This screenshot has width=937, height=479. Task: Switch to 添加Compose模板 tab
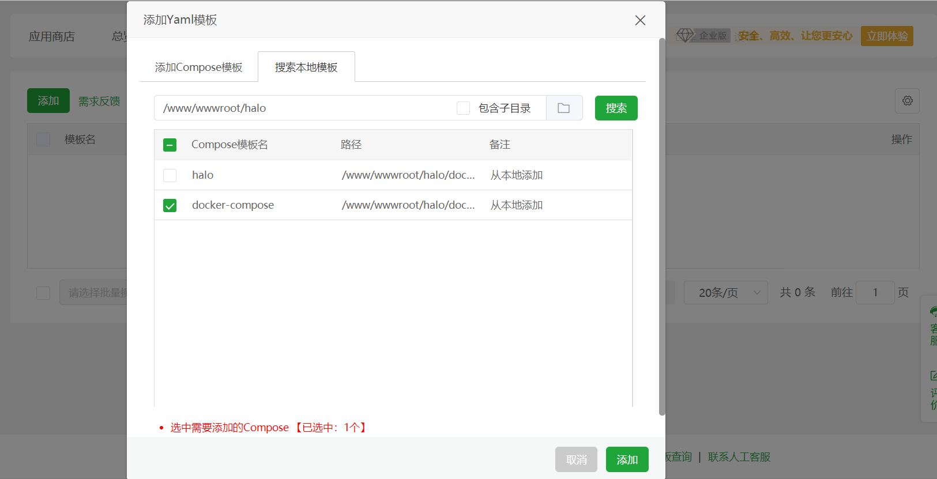[x=199, y=67]
